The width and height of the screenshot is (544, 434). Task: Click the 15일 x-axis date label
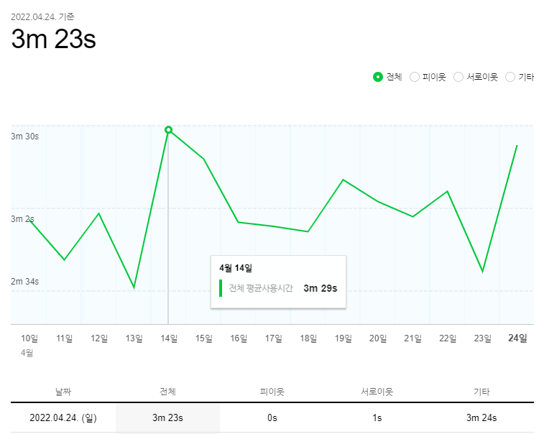pos(204,338)
